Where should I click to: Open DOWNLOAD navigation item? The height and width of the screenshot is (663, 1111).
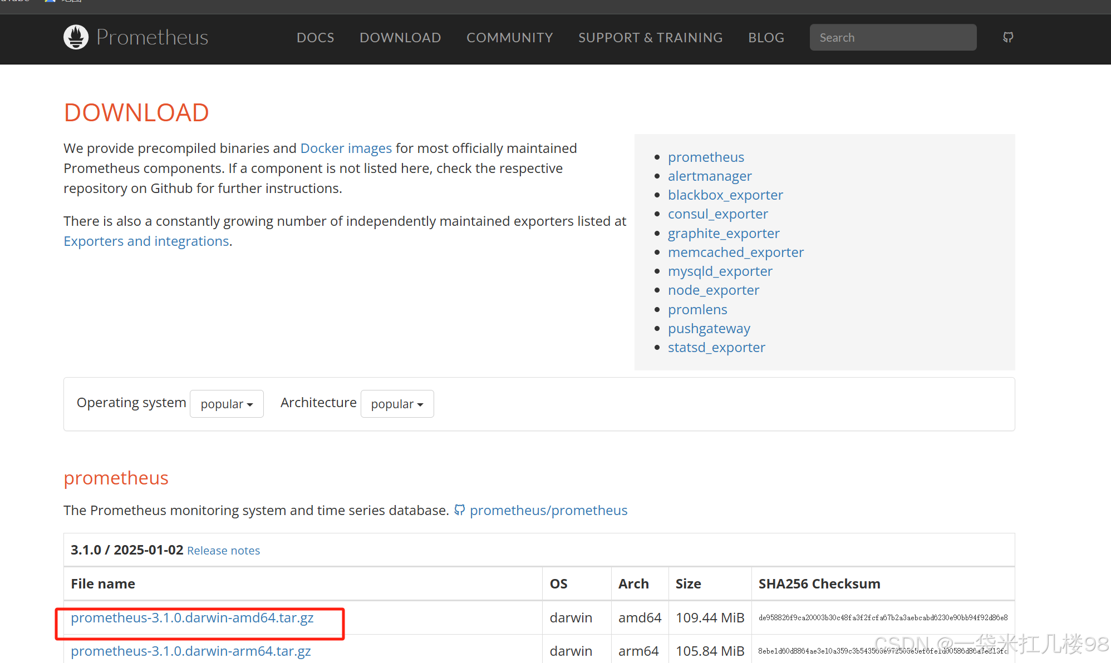coord(400,37)
